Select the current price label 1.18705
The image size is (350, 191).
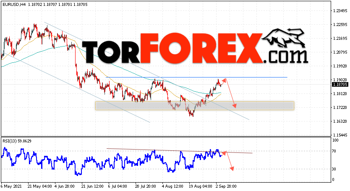(x=340, y=85)
